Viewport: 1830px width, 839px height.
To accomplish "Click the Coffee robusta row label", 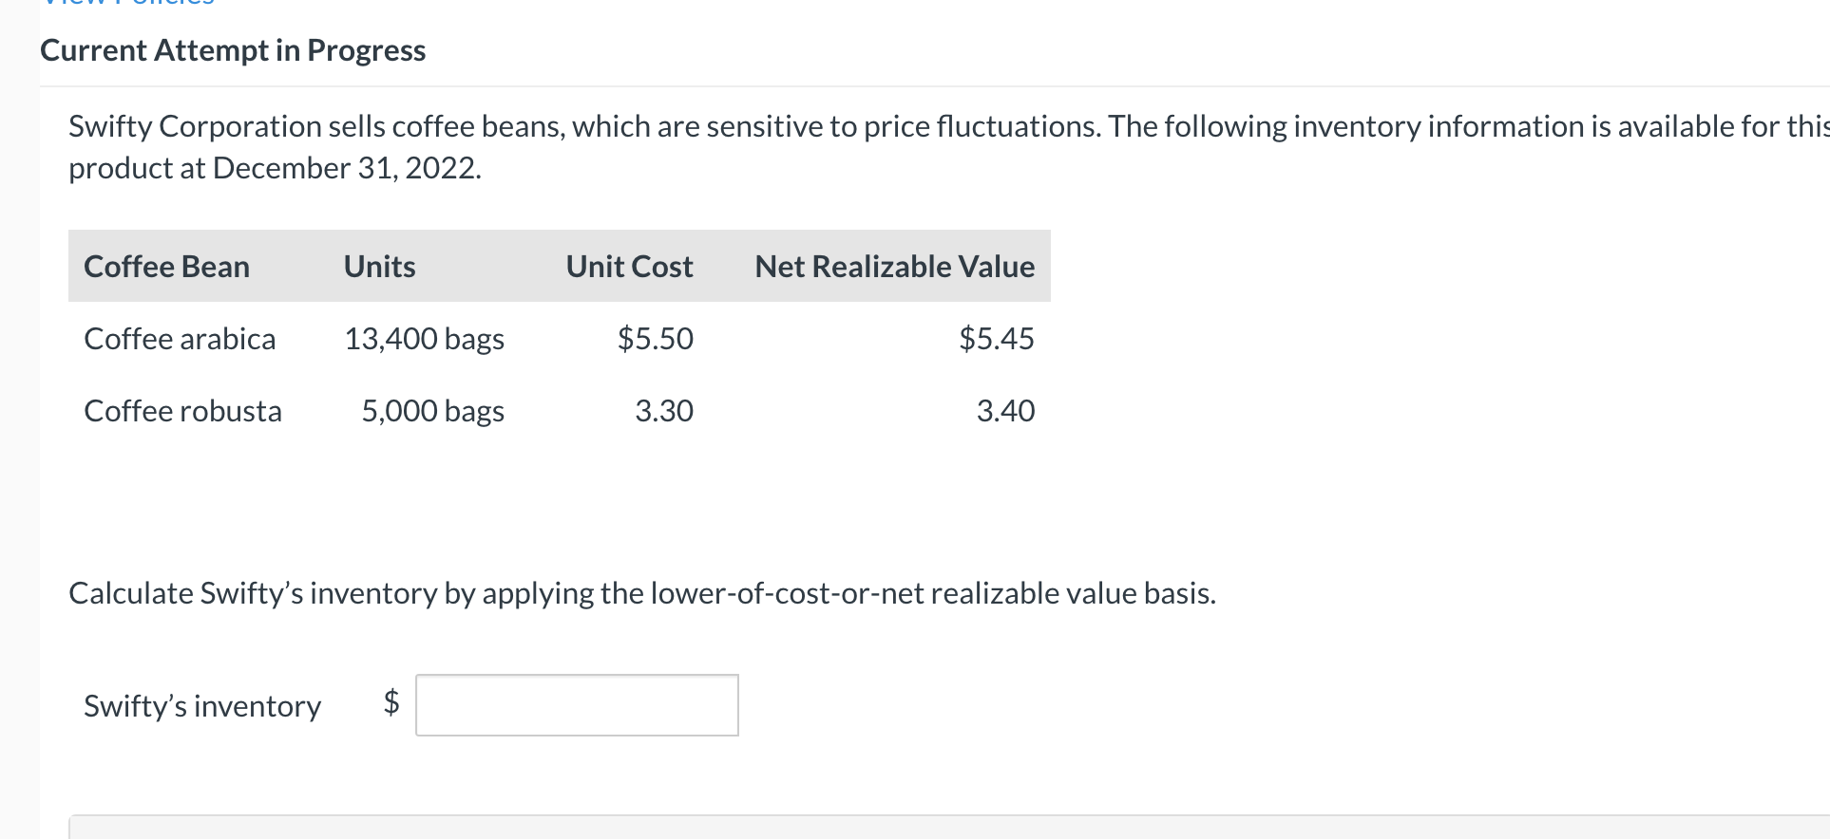I will 182,411.
